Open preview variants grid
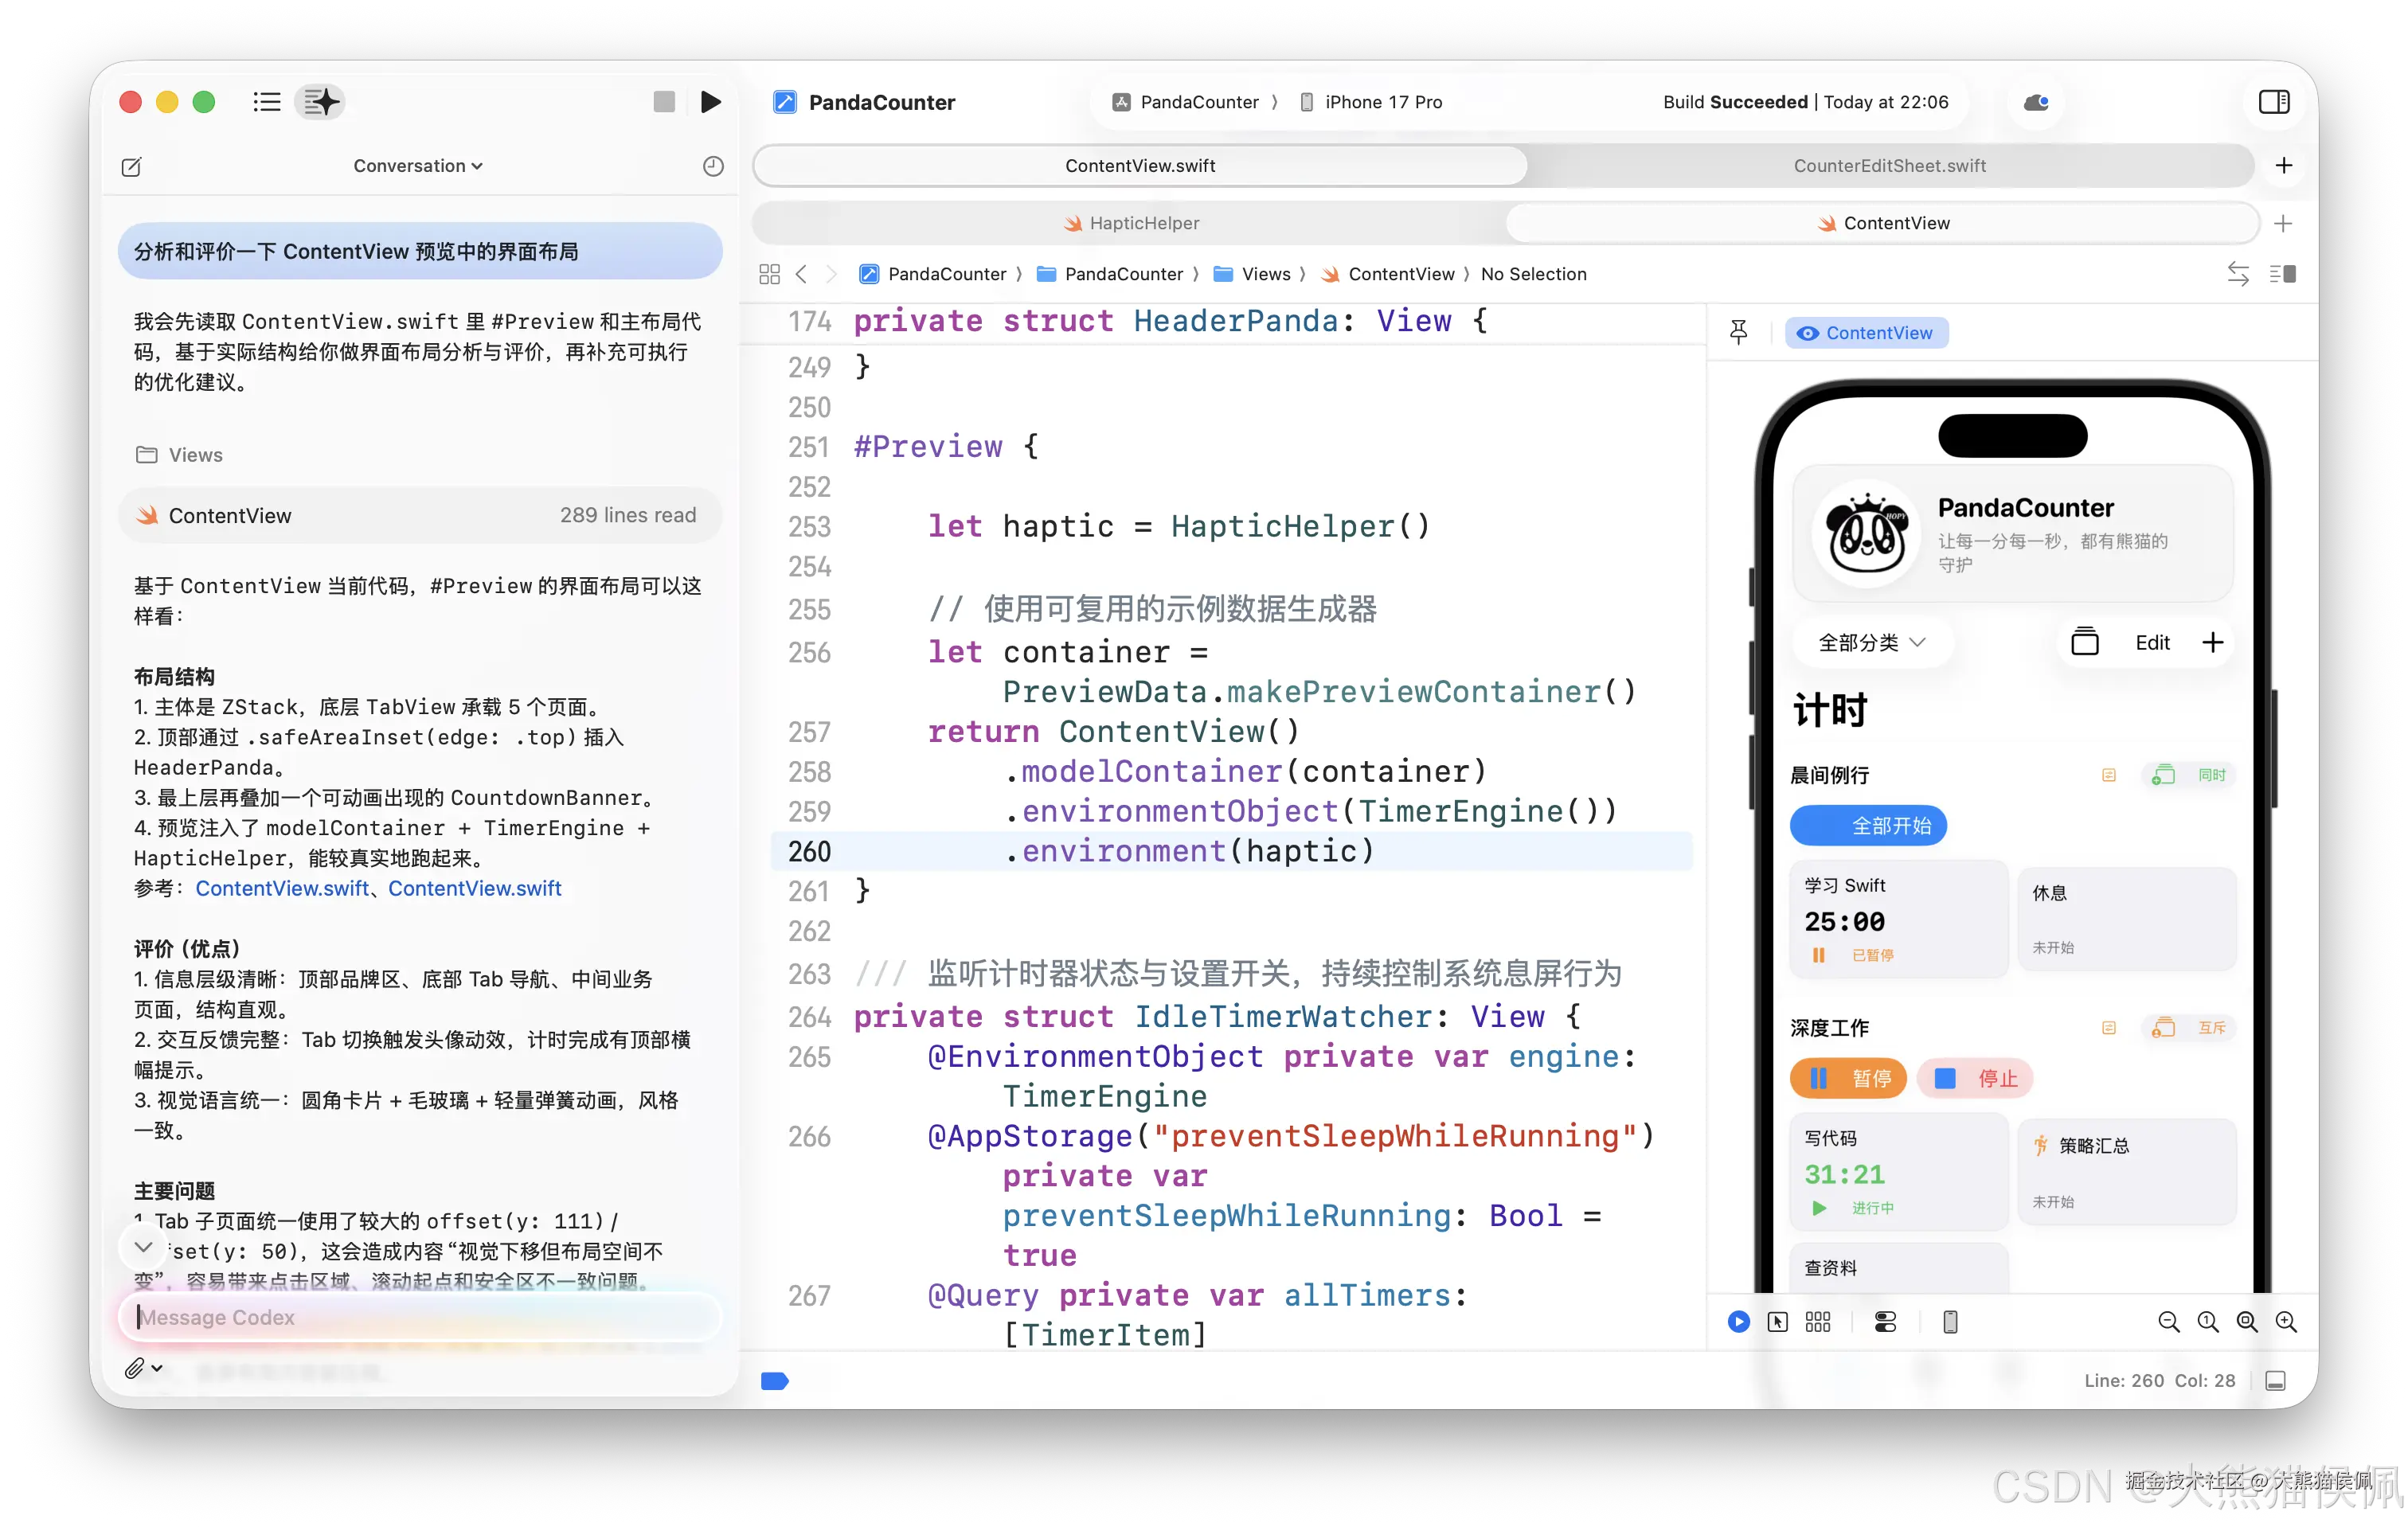 point(1817,1322)
